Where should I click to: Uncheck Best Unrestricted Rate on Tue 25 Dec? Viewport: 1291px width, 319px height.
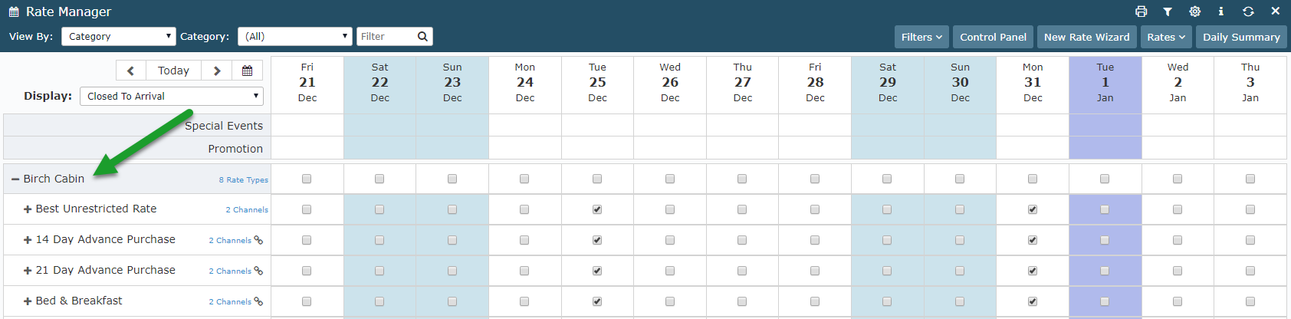tap(597, 209)
